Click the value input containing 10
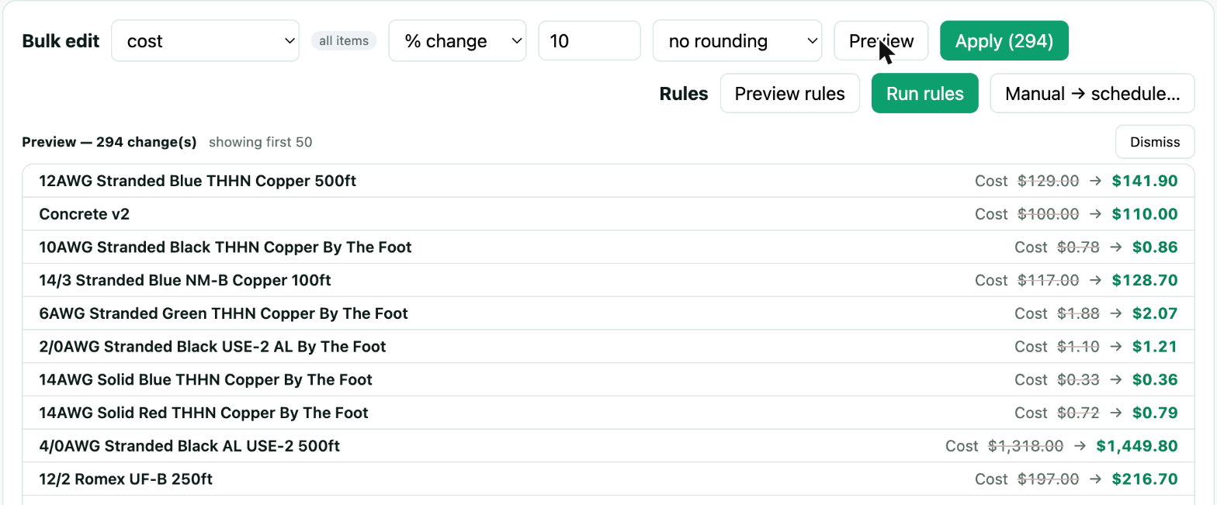This screenshot has width=1217, height=505. tap(589, 40)
